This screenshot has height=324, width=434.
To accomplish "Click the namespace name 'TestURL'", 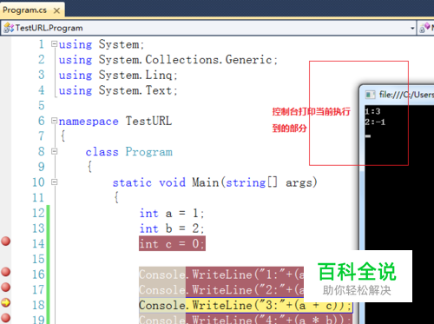I will coord(148,121).
